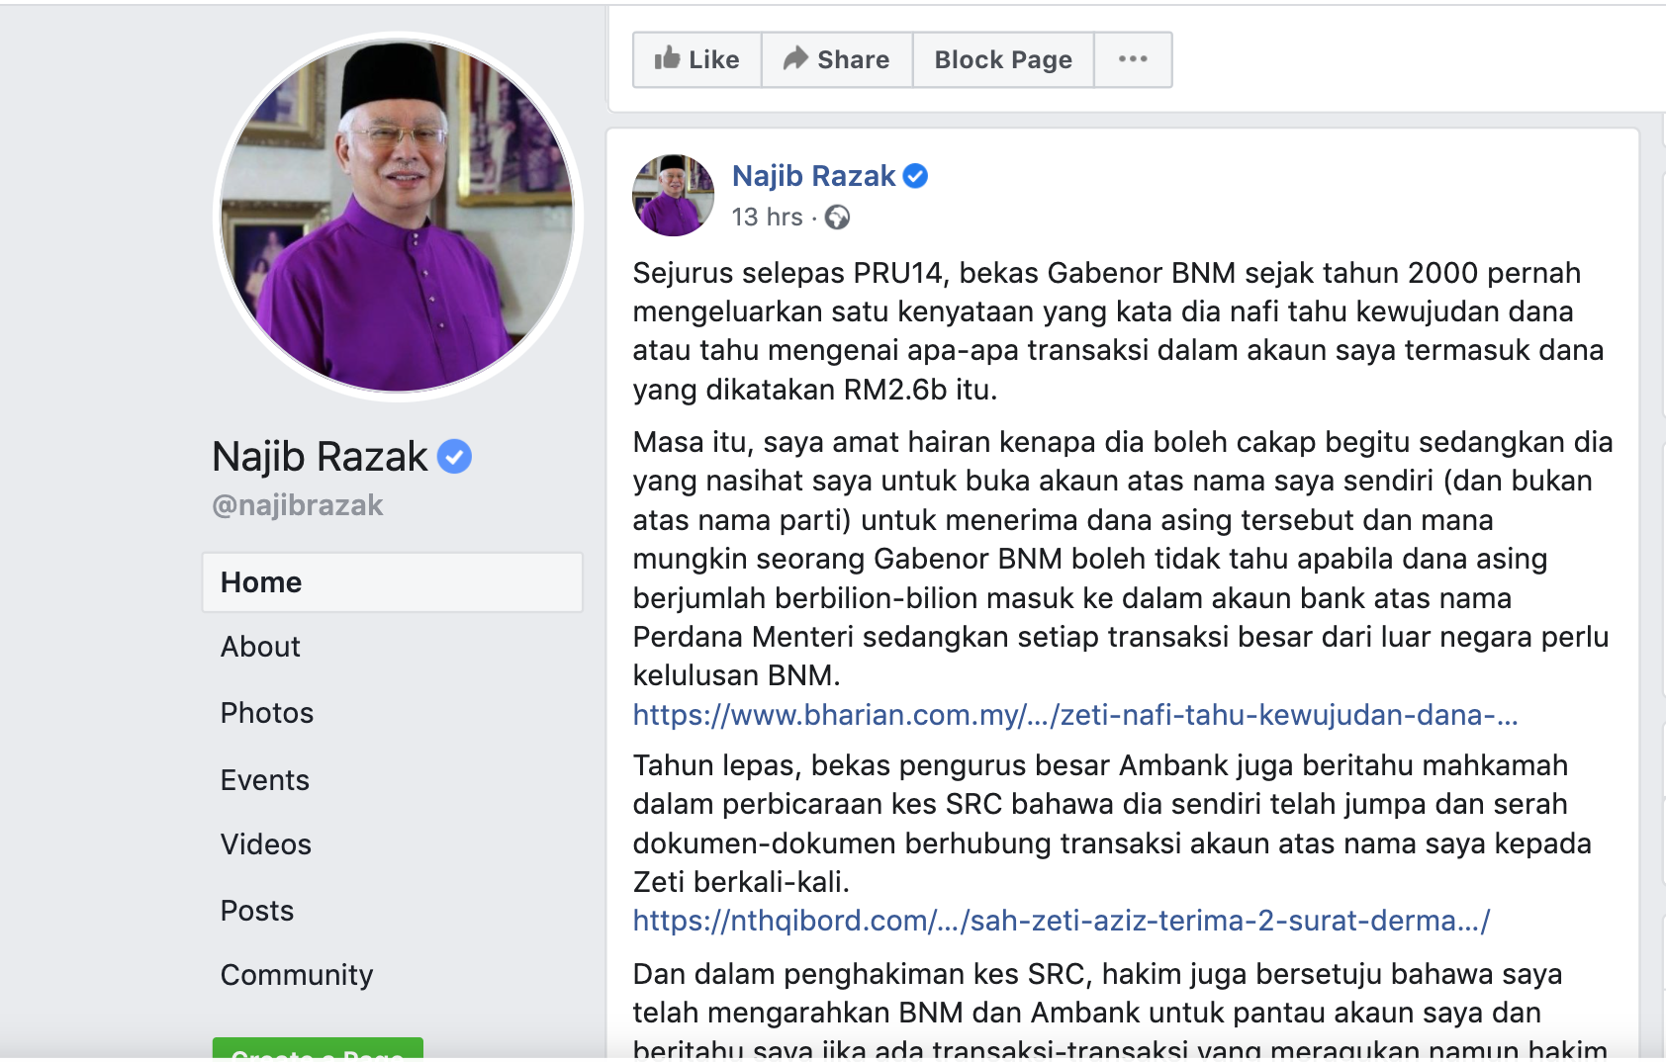The width and height of the screenshot is (1666, 1062).
Task: Click the Share arrow icon
Action: point(795,59)
